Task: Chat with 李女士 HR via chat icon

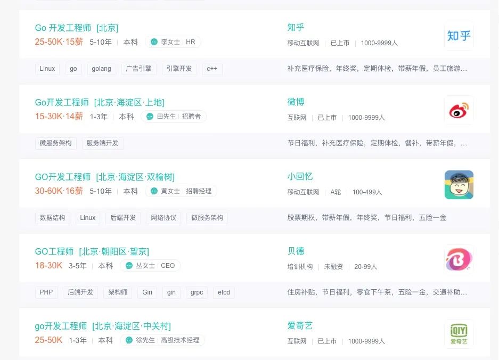Action: (154, 42)
